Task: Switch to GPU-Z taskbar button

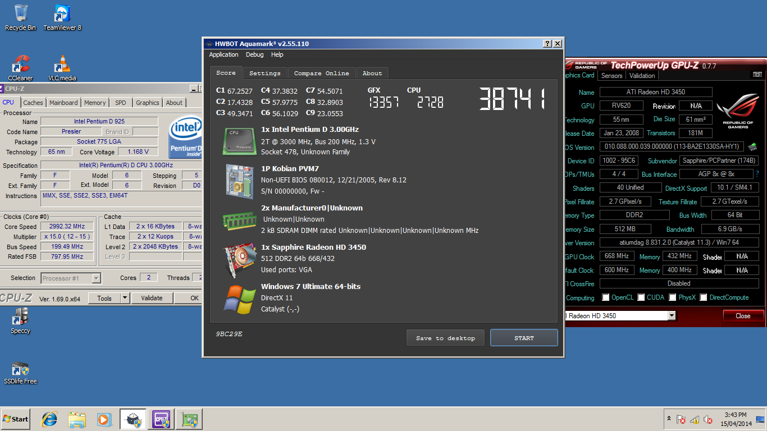Action: (x=189, y=419)
